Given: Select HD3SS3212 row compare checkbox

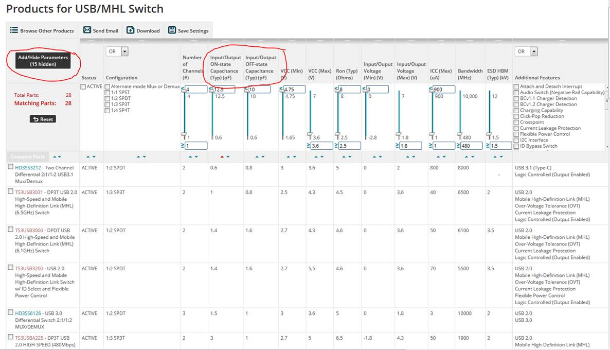Looking at the screenshot, I should click(10, 167).
